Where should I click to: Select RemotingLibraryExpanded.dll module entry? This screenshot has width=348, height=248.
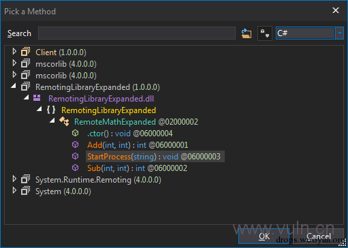pyautogui.click(x=101, y=99)
